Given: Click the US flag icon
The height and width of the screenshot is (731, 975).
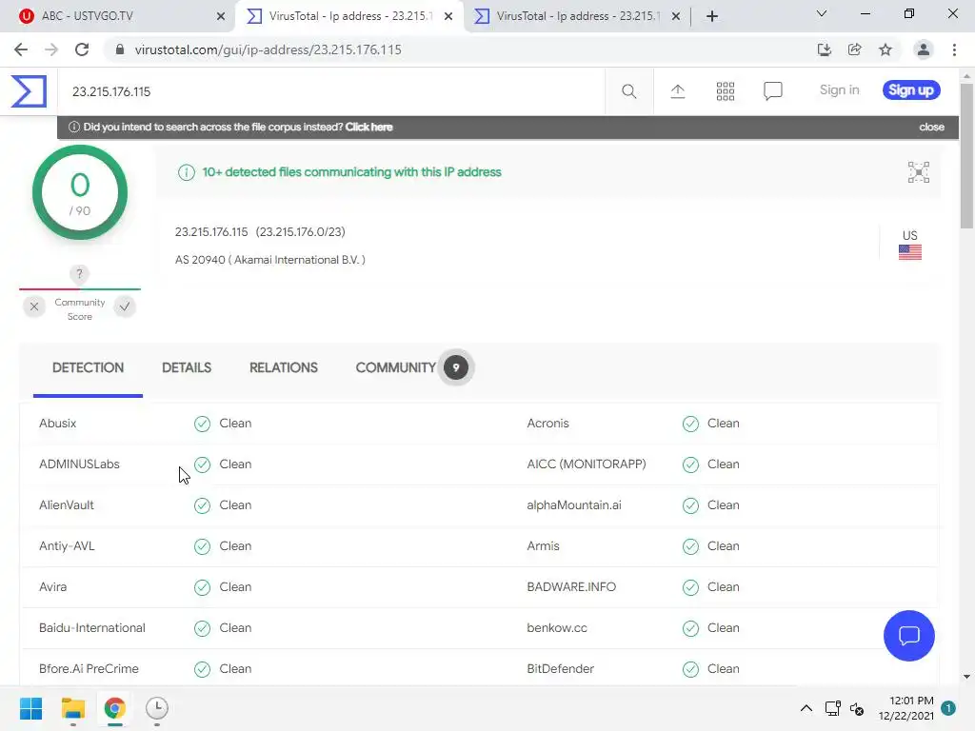Looking at the screenshot, I should click(909, 252).
